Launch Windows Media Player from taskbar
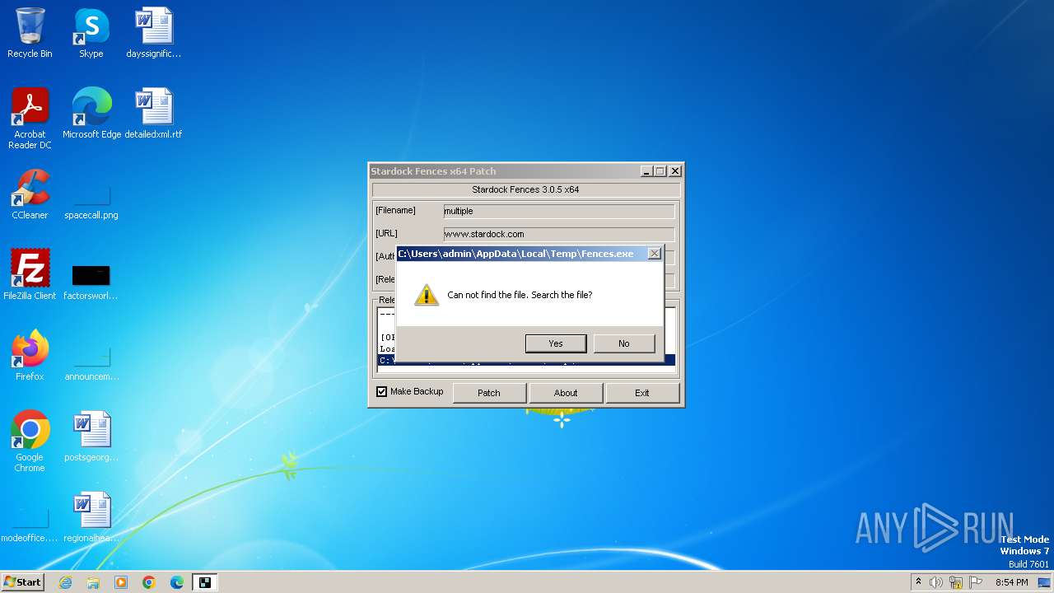 121,582
